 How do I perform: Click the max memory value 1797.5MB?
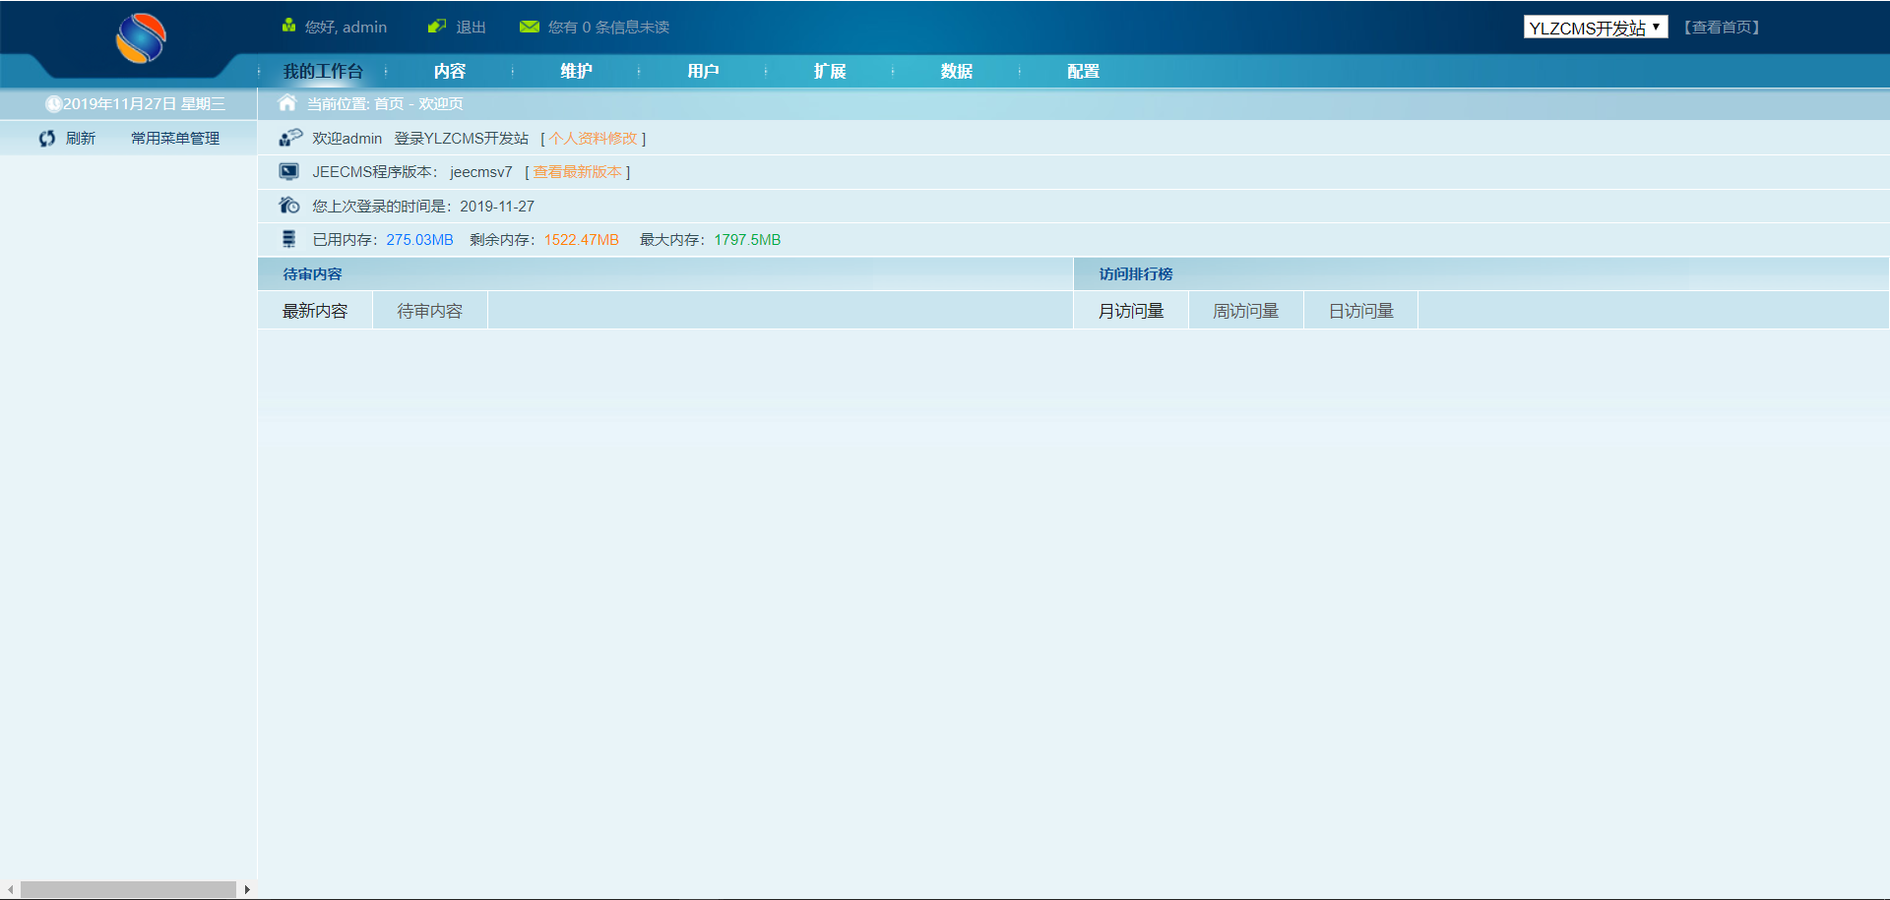pyautogui.click(x=747, y=240)
